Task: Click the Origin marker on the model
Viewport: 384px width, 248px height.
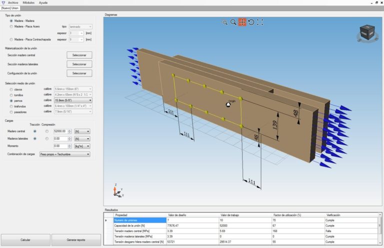Action: 228,105
